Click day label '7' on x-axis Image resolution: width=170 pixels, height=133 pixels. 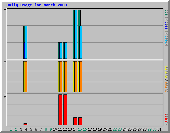41,129
